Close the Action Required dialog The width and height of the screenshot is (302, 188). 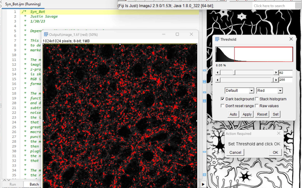click(x=279, y=134)
